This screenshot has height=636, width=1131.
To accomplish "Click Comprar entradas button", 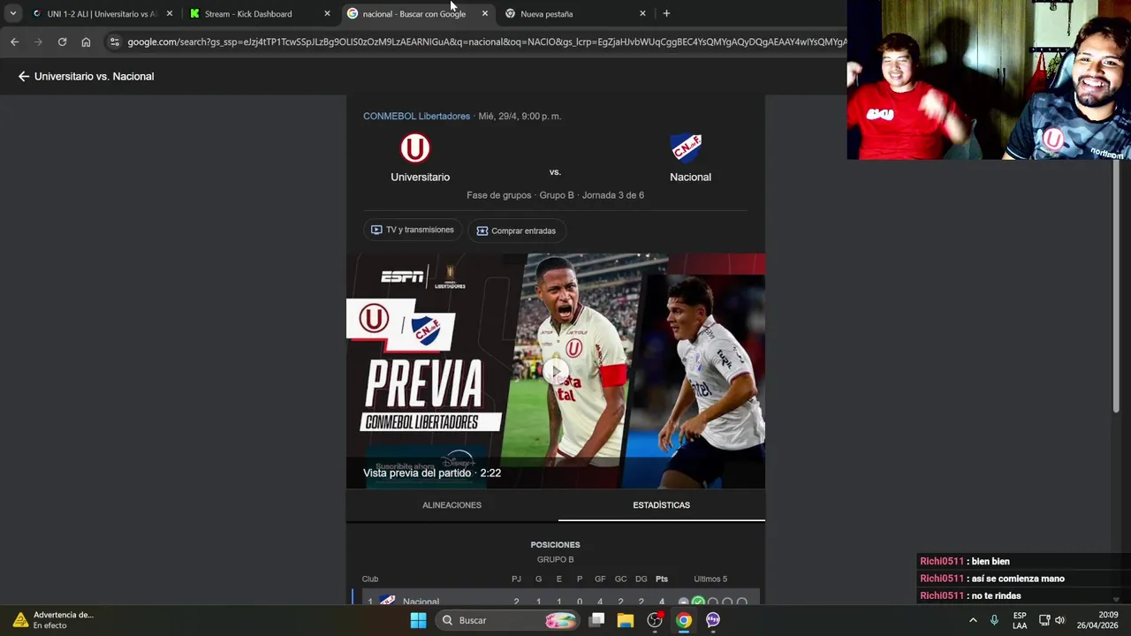I will 516,231.
